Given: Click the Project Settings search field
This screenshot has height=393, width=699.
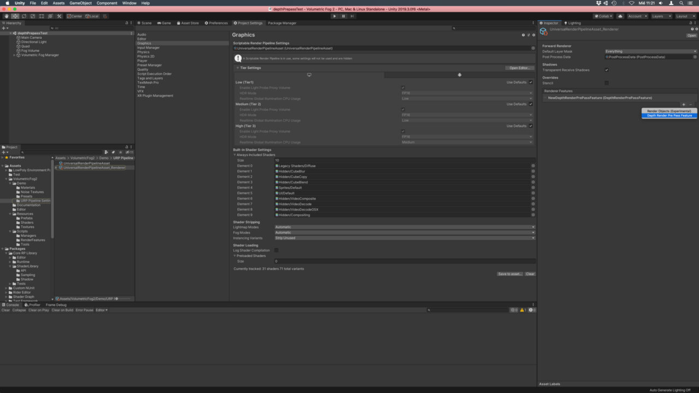Looking at the screenshot, I should (x=491, y=28).
